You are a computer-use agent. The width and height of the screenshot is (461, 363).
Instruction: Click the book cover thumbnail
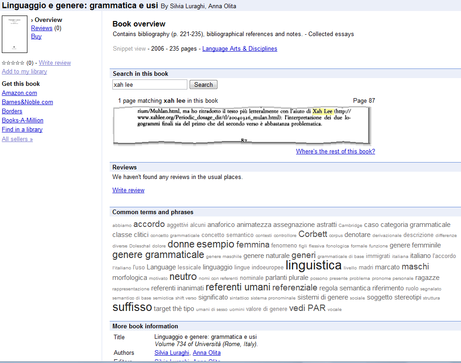tap(15, 35)
